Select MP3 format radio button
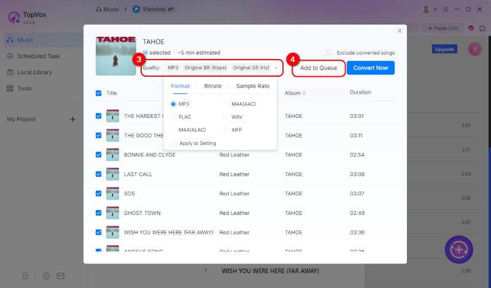This screenshot has height=288, width=491. 173,104
